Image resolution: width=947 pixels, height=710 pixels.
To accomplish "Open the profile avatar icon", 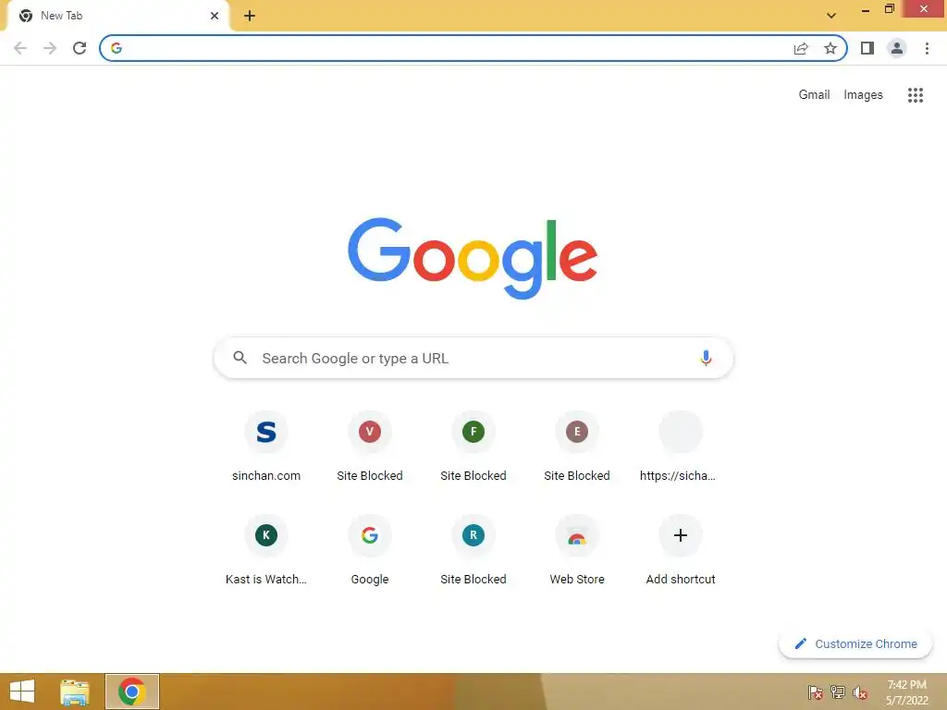I will pos(897,48).
